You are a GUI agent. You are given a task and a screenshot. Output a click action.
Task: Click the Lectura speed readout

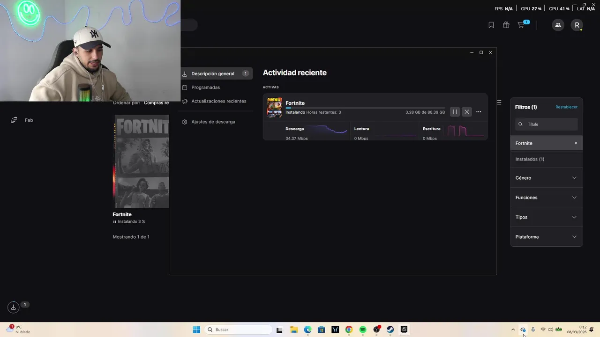(x=361, y=139)
